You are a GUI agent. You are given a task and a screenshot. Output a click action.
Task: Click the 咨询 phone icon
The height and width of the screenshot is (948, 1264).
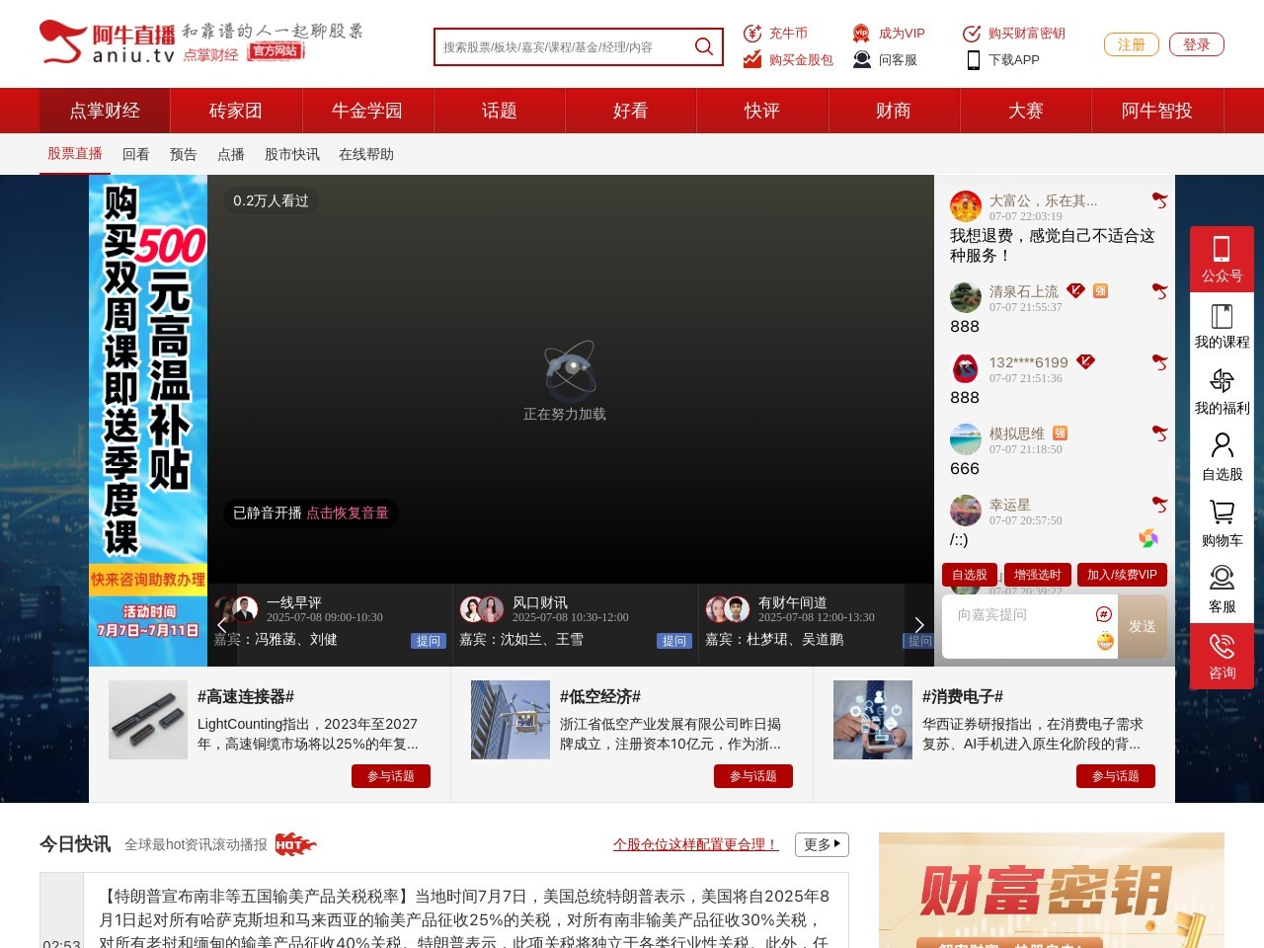(1222, 647)
